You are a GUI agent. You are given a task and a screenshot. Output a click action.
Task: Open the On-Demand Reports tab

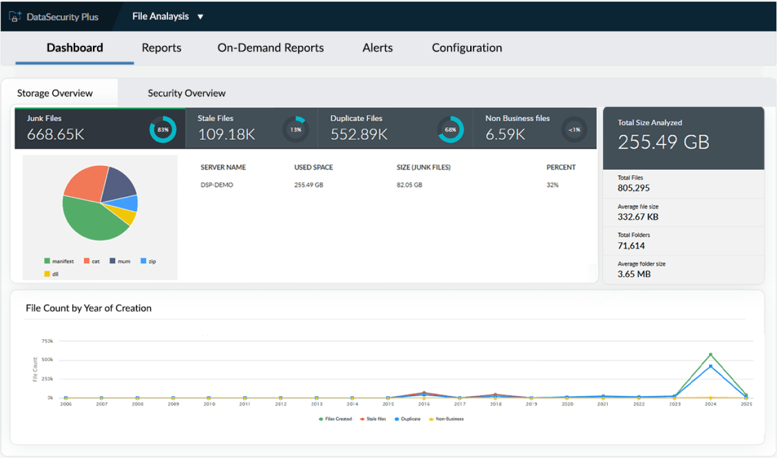click(271, 48)
